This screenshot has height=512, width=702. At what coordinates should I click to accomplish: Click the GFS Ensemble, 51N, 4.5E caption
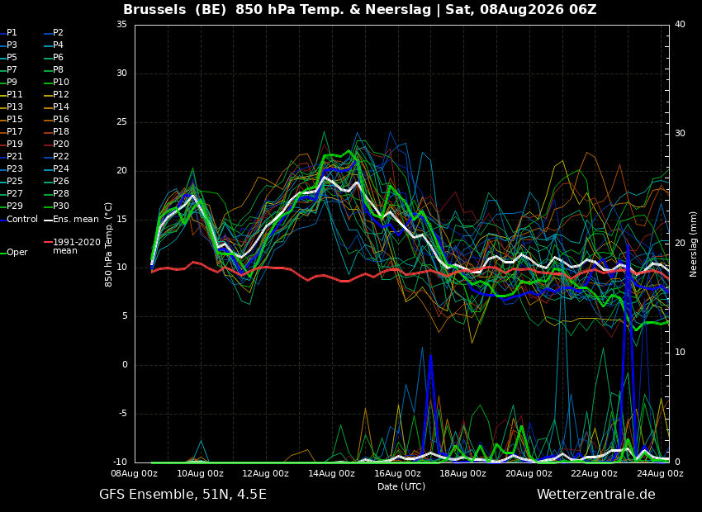point(183,495)
